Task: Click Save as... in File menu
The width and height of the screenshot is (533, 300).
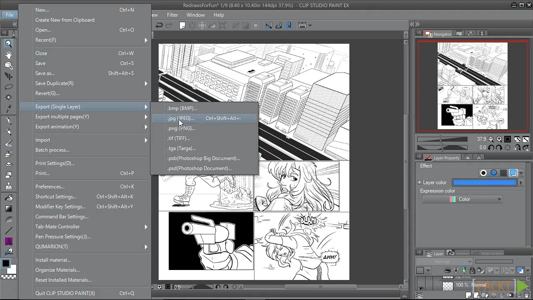Action: click(x=85, y=73)
